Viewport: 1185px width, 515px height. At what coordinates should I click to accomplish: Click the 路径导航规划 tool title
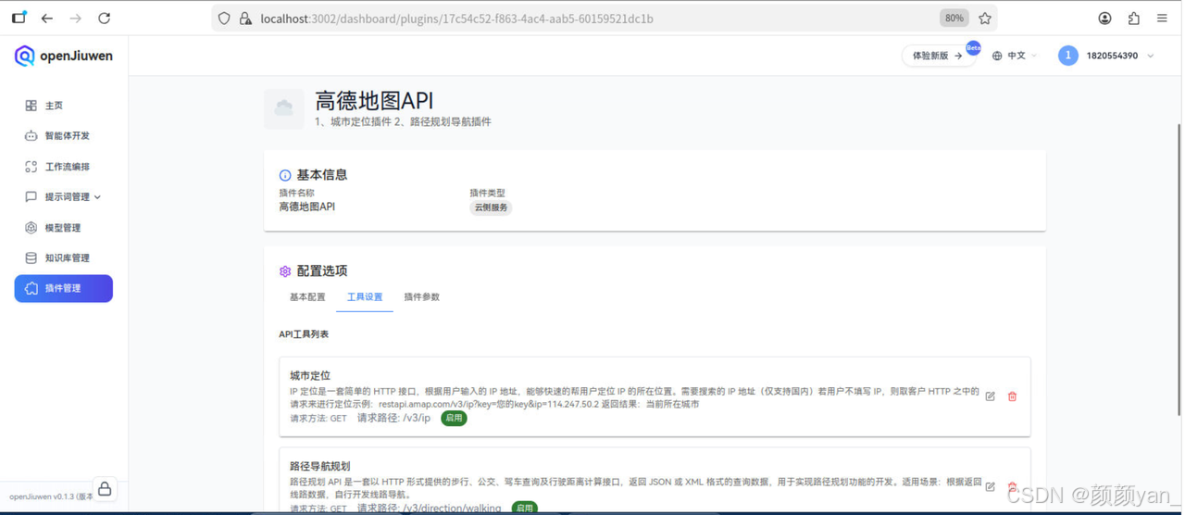point(320,467)
